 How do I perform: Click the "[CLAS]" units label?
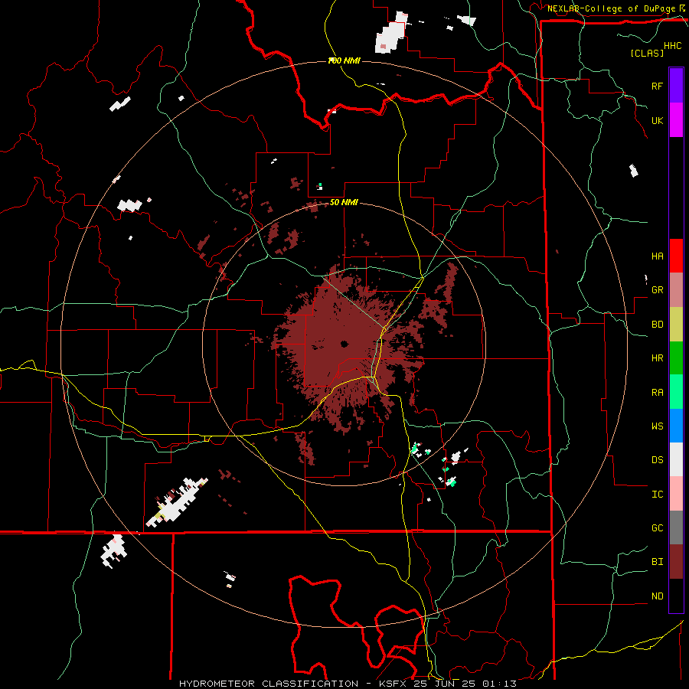(x=647, y=53)
